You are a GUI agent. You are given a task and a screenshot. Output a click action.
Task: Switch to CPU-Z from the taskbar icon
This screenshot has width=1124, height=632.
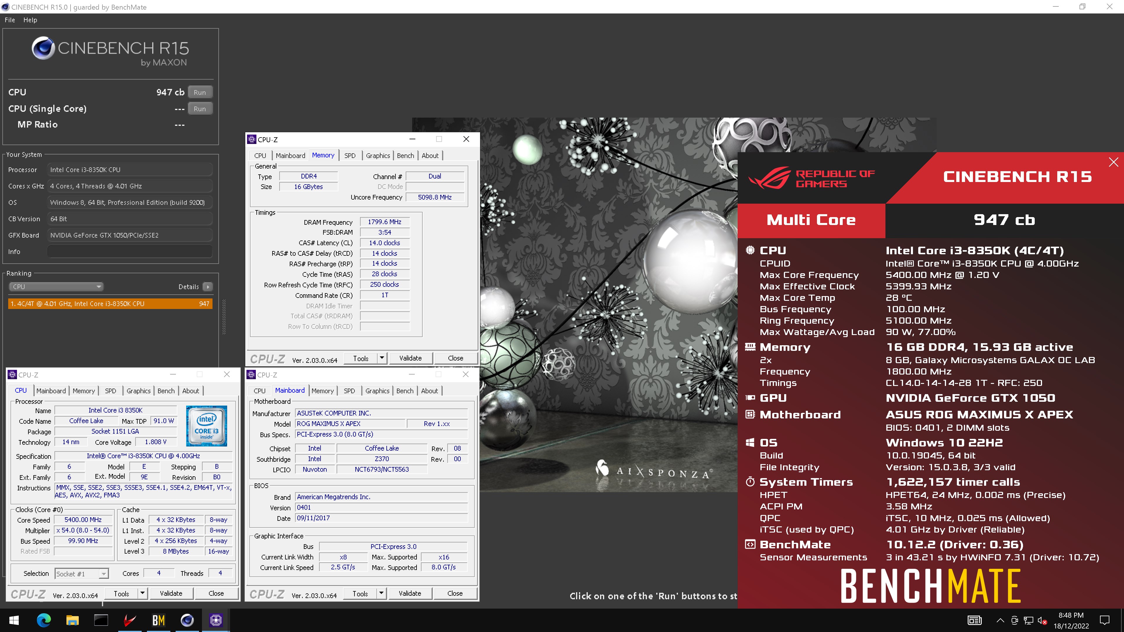click(x=216, y=620)
